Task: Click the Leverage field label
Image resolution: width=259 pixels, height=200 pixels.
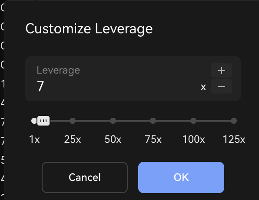Action: pyautogui.click(x=58, y=70)
